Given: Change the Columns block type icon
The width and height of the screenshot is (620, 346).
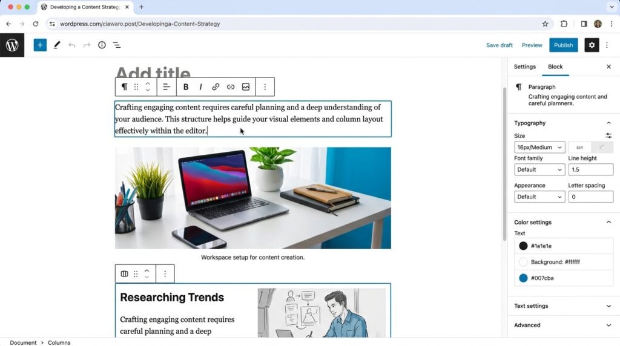Looking at the screenshot, I should pyautogui.click(x=124, y=274).
